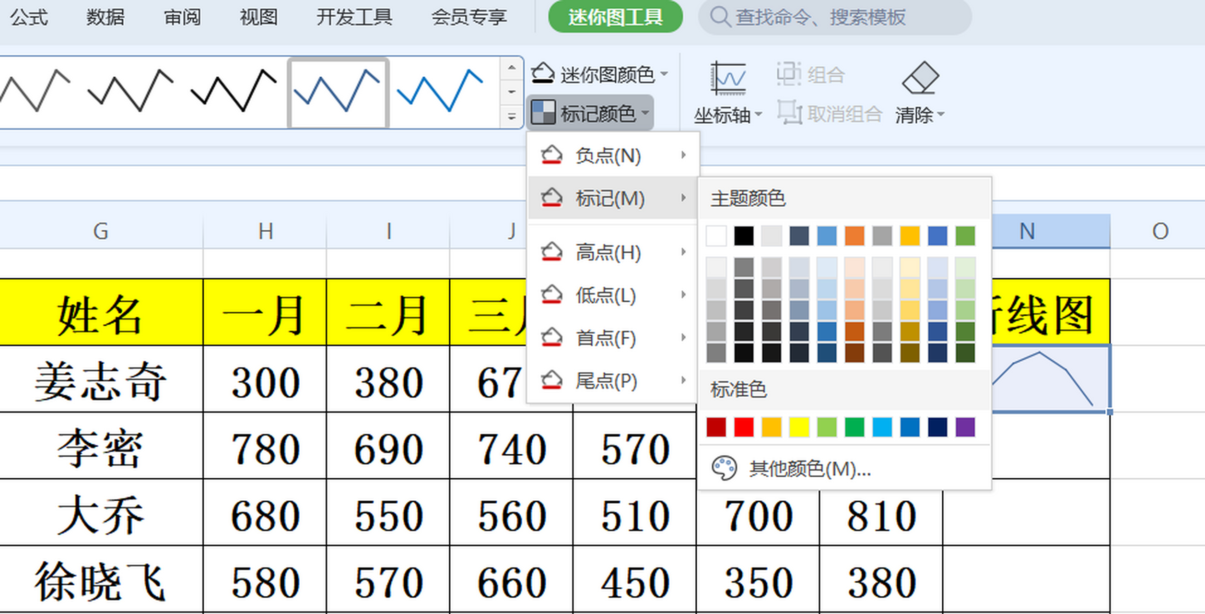Select the second dark gray sparkline style
1205x614 pixels.
[x=130, y=91]
